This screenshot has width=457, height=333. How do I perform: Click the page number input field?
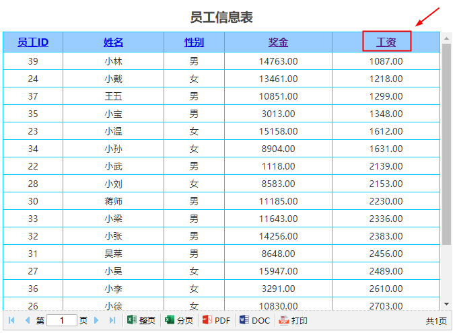coord(62,321)
